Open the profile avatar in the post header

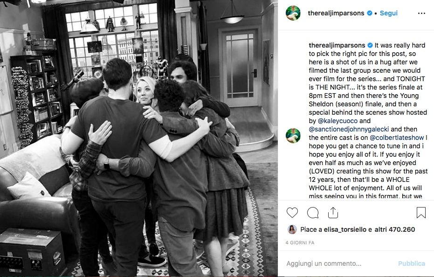293,13
